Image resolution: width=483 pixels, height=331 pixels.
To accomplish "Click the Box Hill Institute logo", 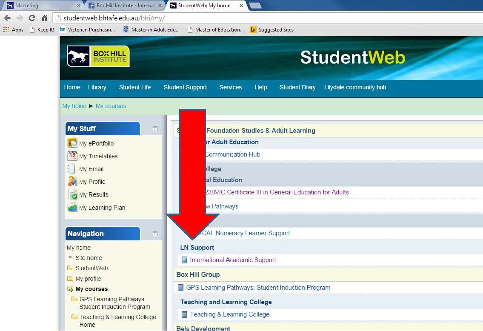I will (x=98, y=56).
